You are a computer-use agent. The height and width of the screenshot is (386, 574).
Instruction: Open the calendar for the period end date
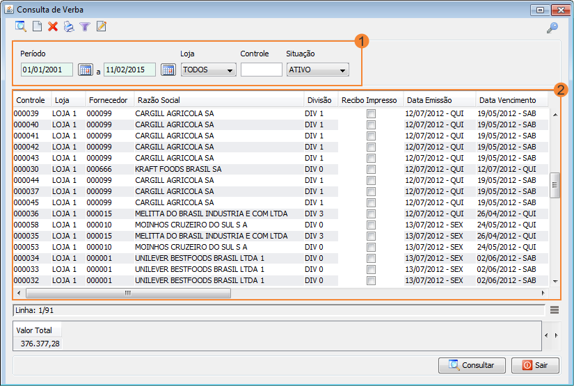168,70
